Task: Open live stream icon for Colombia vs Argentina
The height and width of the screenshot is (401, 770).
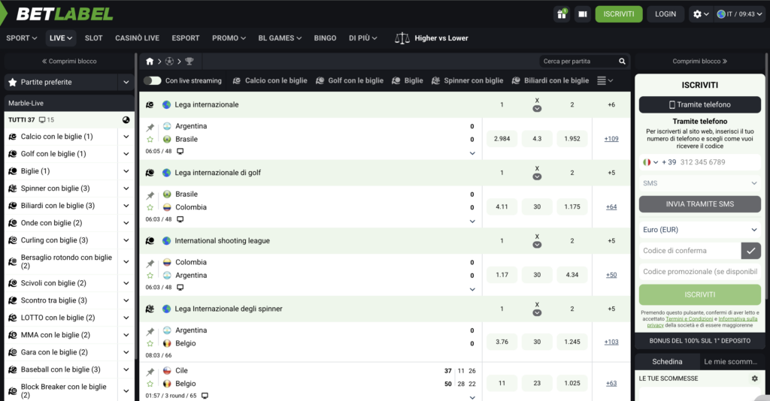Action: [x=180, y=288]
